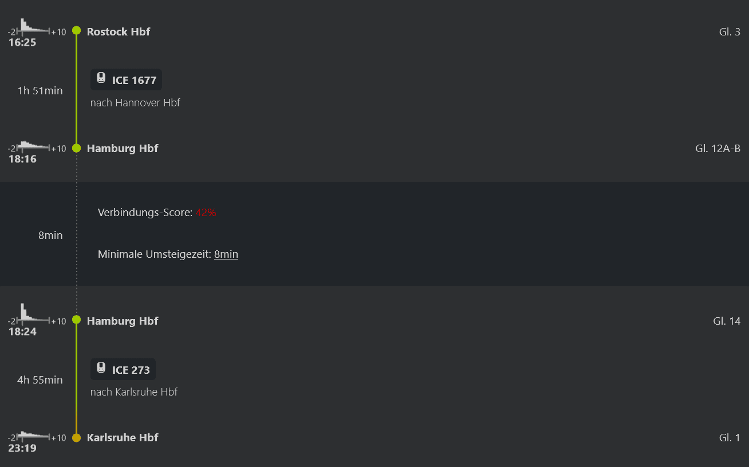Click the Hamburg Hbf arrival station name
The image size is (749, 467).
point(123,149)
